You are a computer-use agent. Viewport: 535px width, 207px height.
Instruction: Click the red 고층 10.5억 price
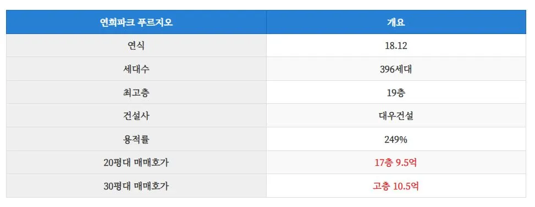(x=396, y=186)
